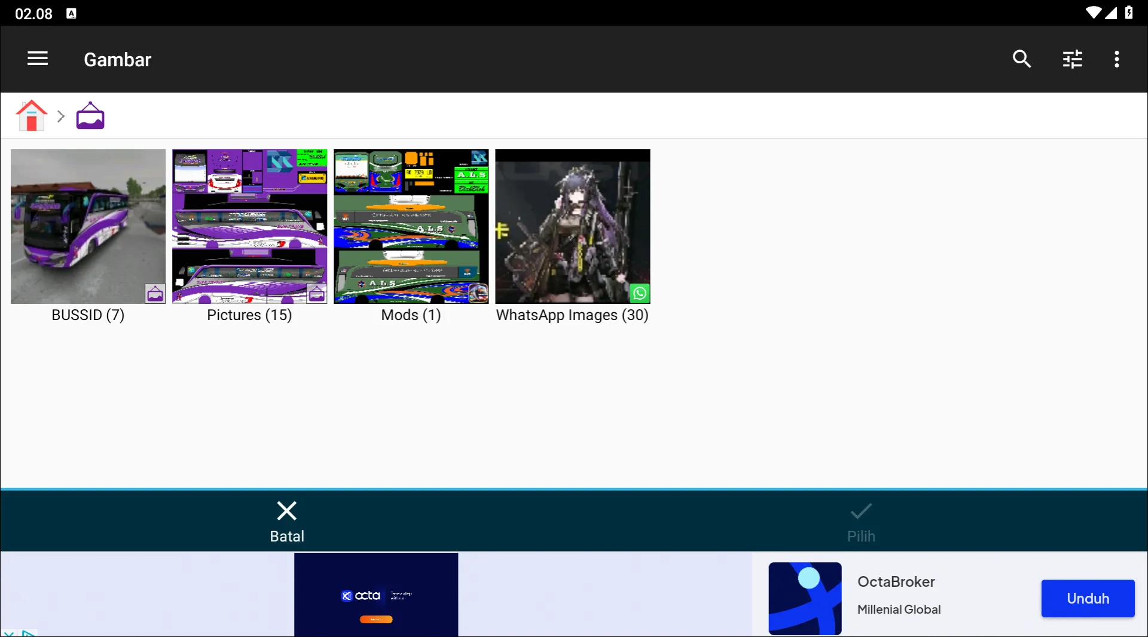
Task: Click the purple gallery breadcrumb icon
Action: pos(90,116)
